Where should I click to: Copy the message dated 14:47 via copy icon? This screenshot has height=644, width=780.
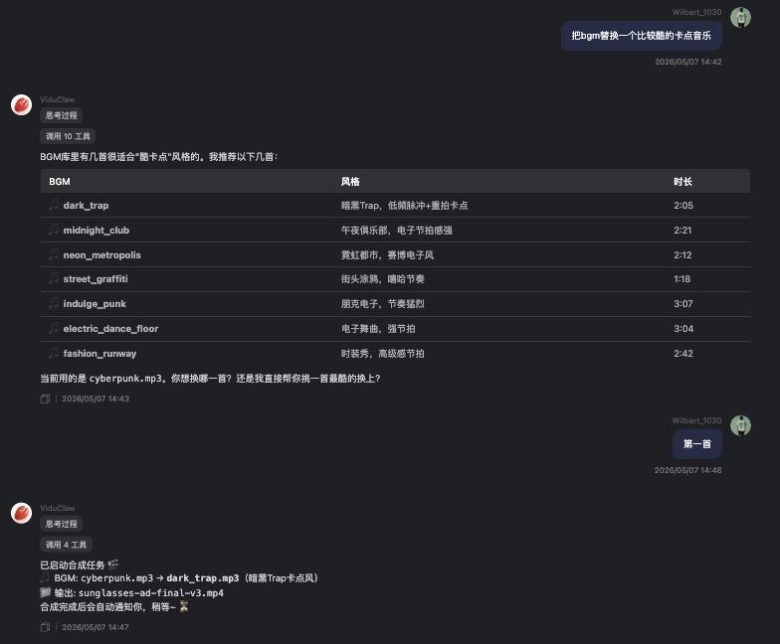45,627
